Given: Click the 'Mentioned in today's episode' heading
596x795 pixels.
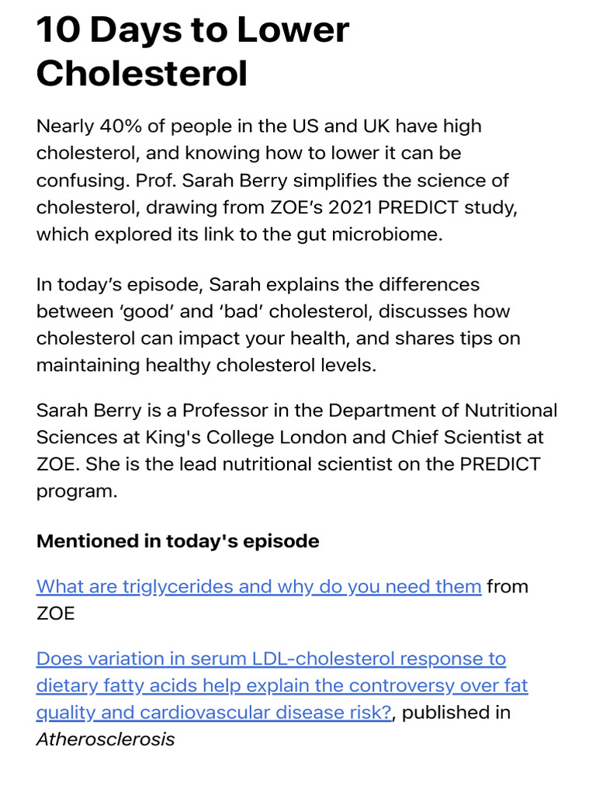Looking at the screenshot, I should (178, 541).
